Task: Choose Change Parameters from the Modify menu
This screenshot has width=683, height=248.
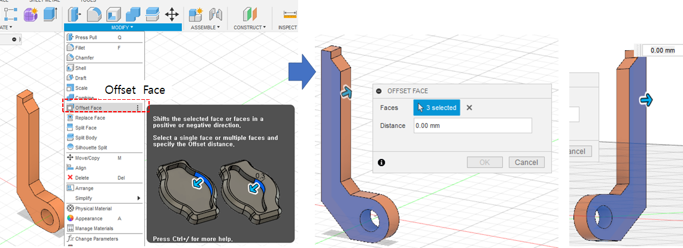Action: [104, 239]
